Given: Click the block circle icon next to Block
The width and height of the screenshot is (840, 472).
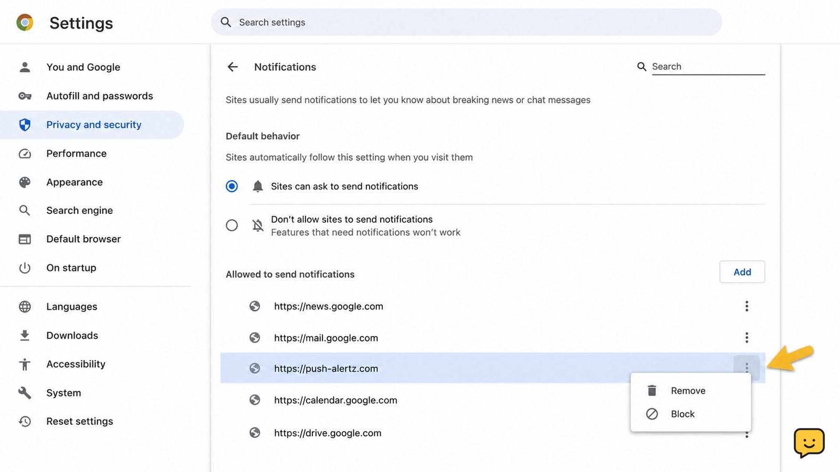Looking at the screenshot, I should pos(652,414).
